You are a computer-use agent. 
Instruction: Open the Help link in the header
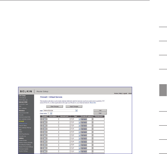(120, 93)
